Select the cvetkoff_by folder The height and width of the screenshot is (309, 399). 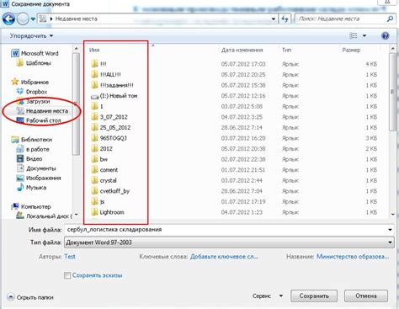[110, 191]
